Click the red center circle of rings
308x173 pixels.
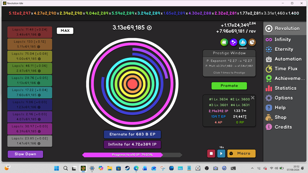click(132, 84)
